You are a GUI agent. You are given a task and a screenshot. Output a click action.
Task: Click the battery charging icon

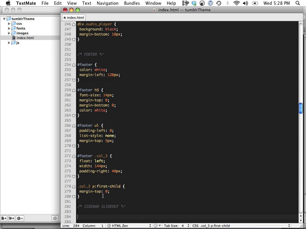point(255,3)
